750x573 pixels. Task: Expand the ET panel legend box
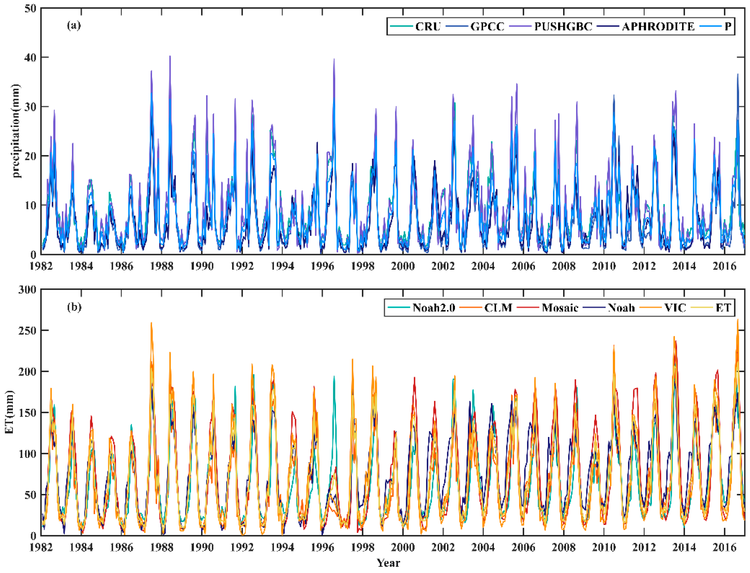[x=560, y=308]
